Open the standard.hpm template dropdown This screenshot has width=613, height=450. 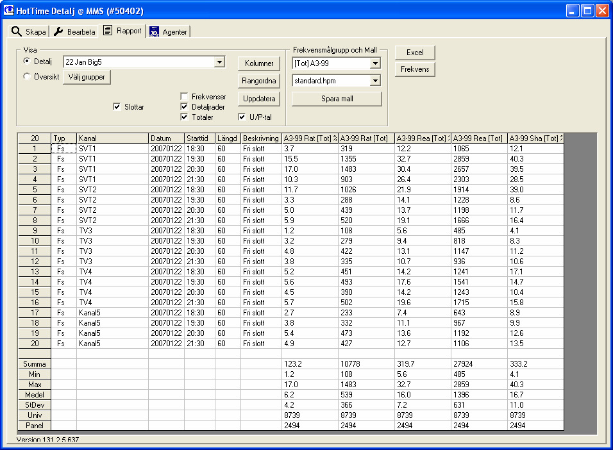coord(375,81)
